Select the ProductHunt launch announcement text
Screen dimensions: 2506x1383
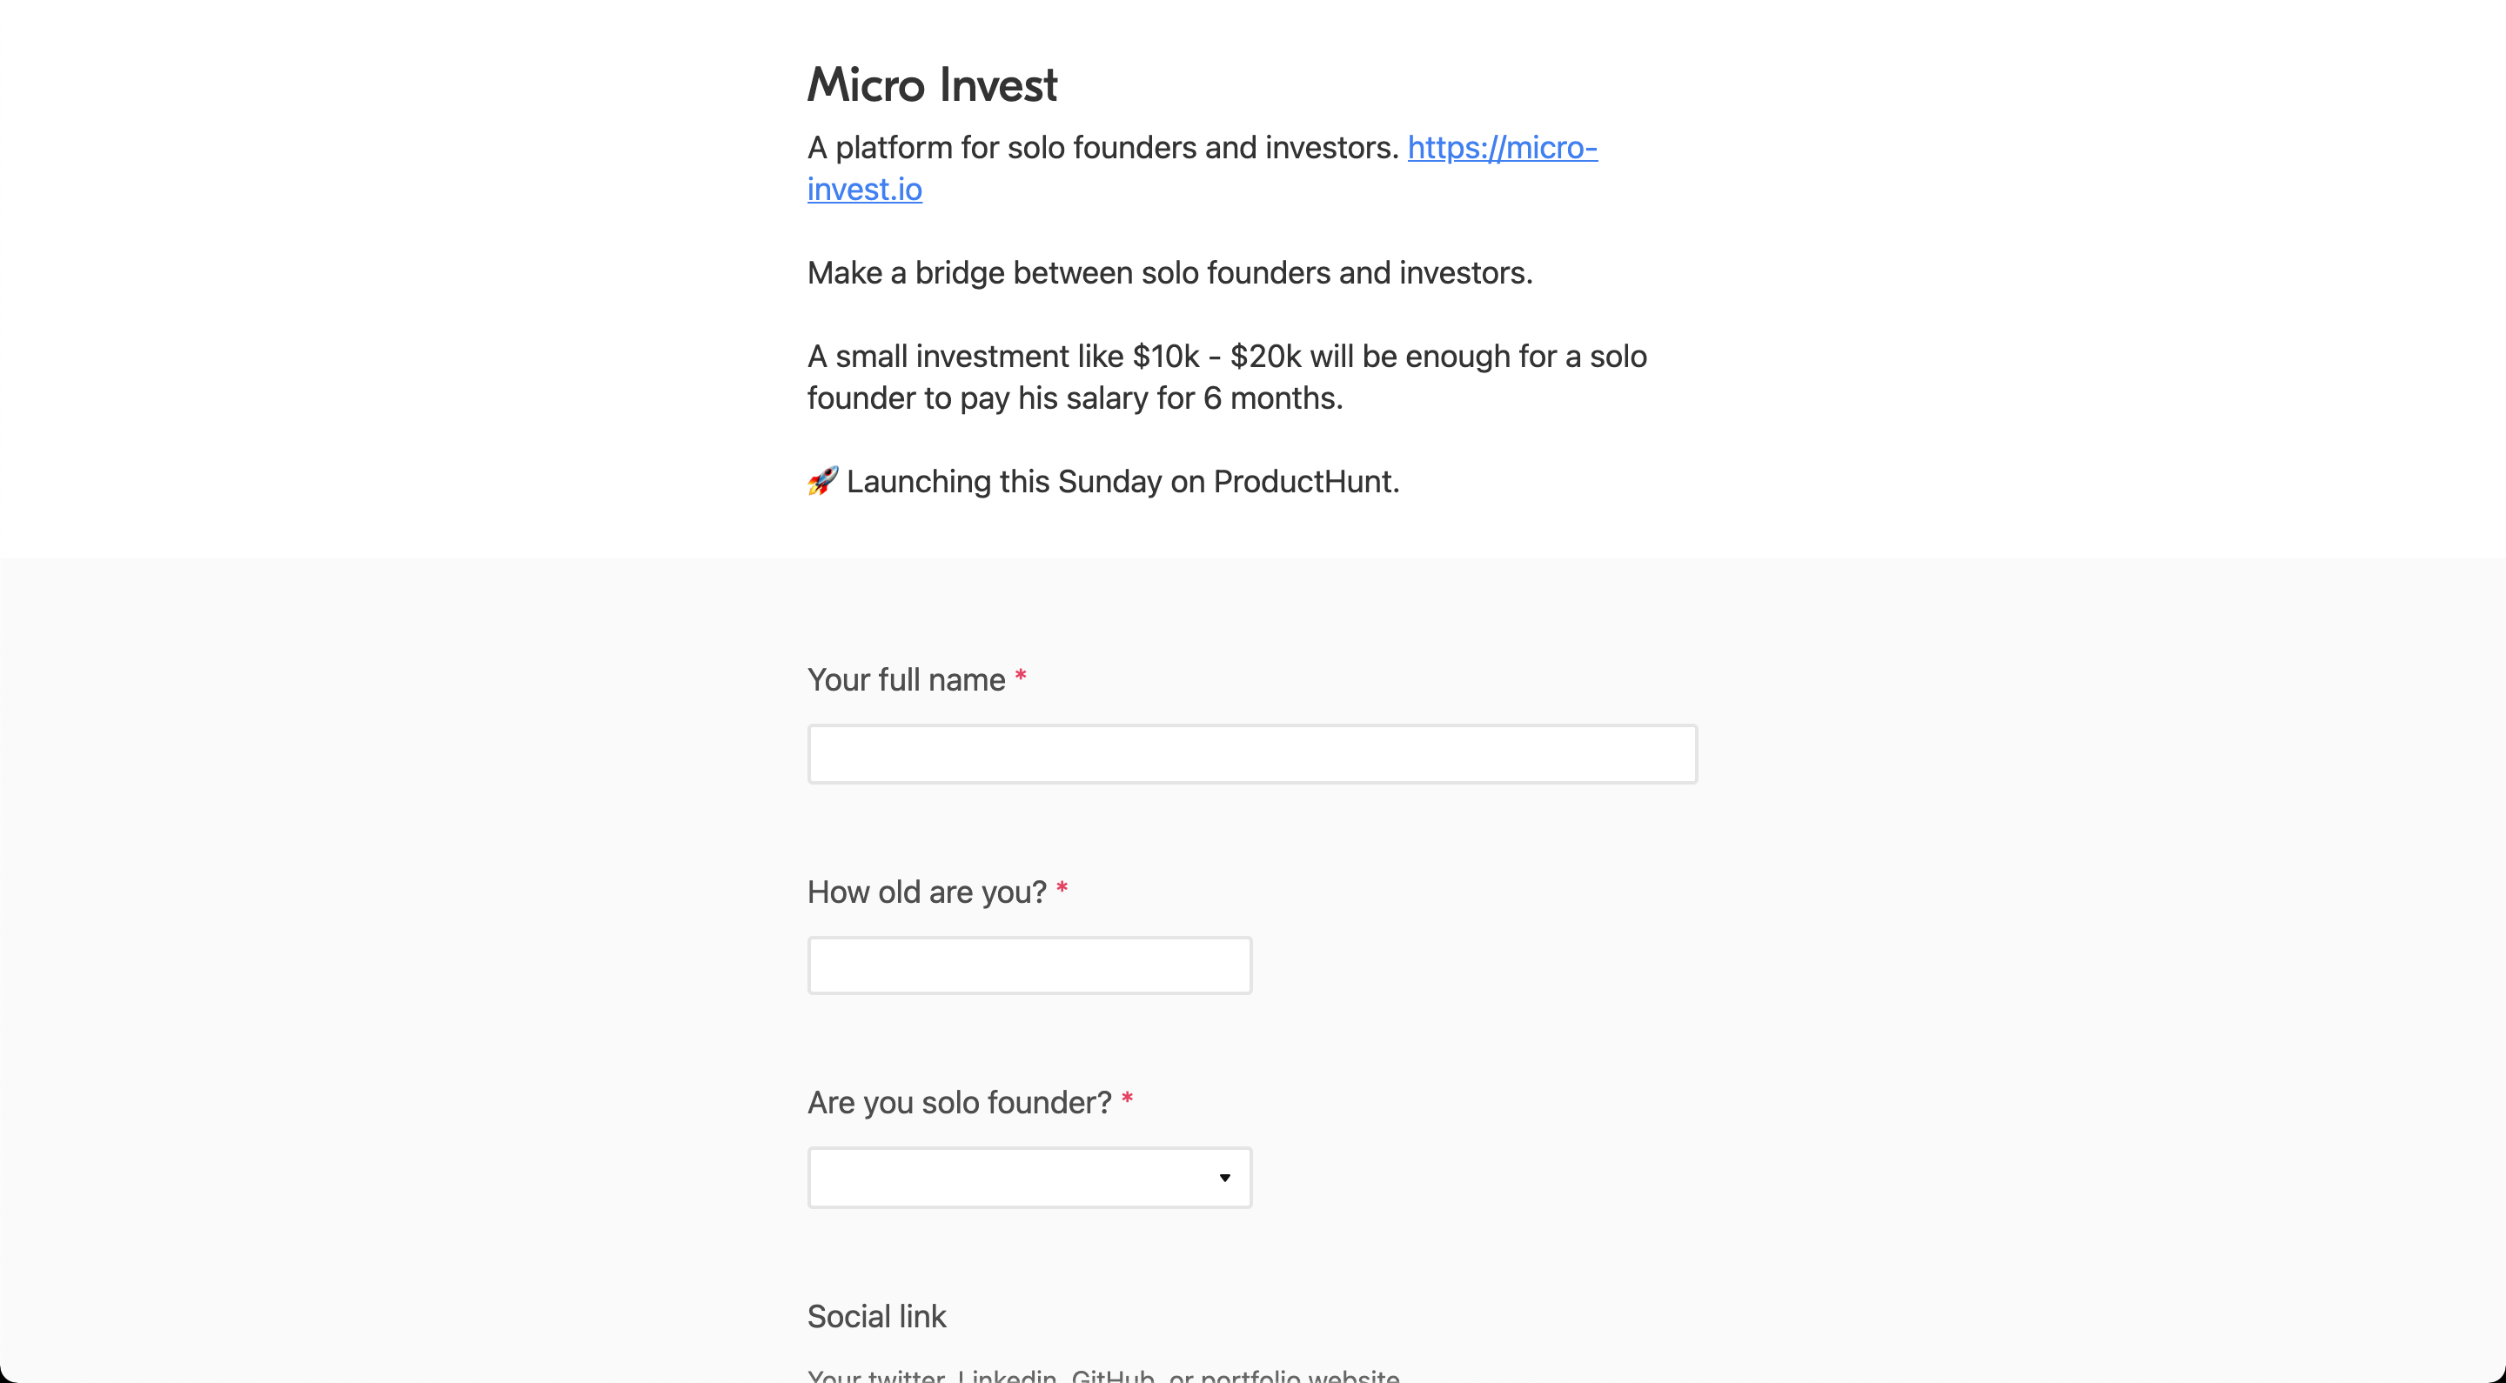coord(1121,481)
